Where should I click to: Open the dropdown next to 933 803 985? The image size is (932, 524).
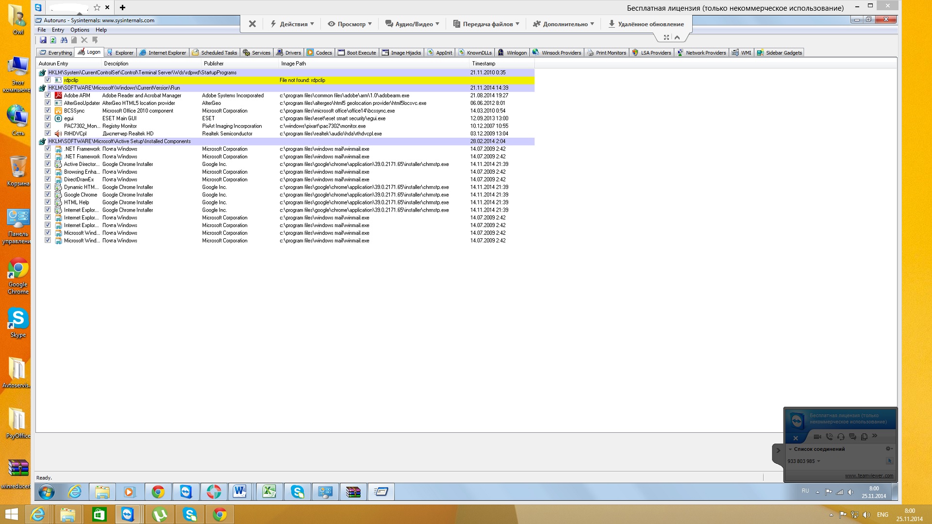[818, 461]
